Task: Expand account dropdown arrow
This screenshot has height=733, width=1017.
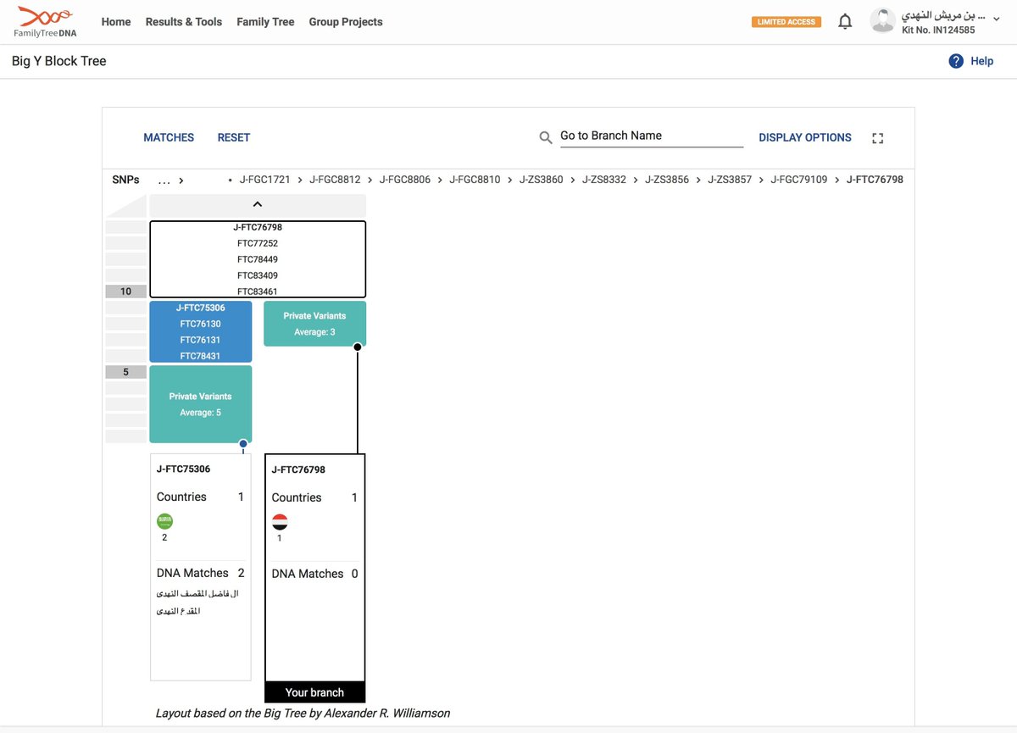Action: coord(996,21)
